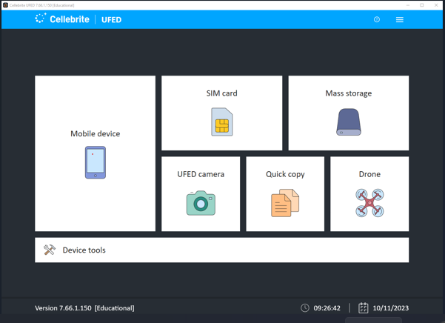
Task: Maximize the Cellebrite UFED window
Action: 422,5
